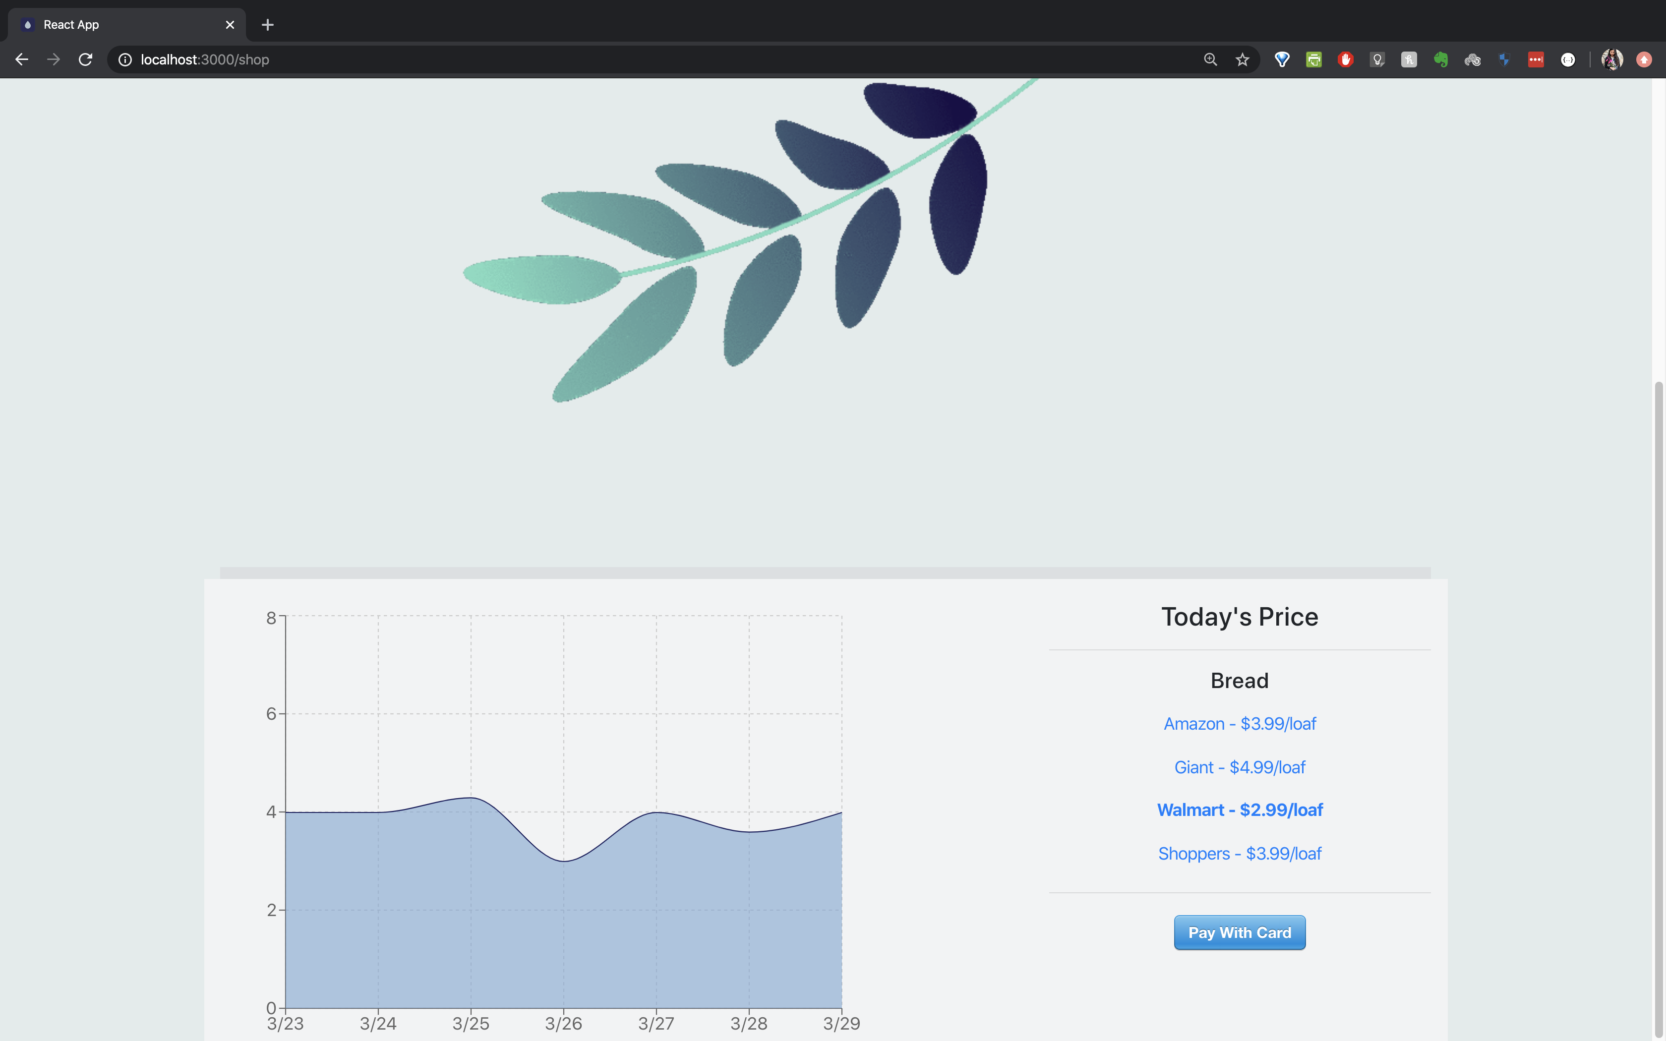Click the Amazon $3.99/loaf link
This screenshot has width=1666, height=1041.
click(1239, 724)
